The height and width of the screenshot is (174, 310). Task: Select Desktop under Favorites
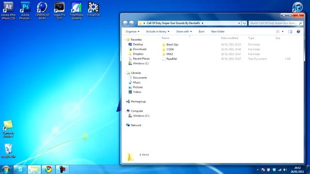click(136, 44)
